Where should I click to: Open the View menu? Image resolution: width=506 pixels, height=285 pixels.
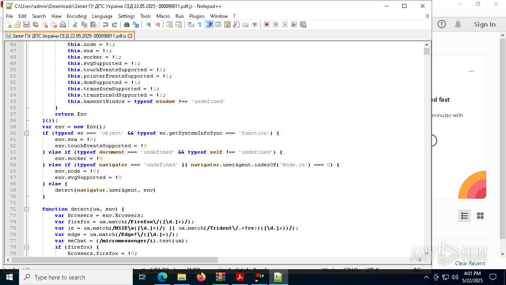tap(56, 16)
